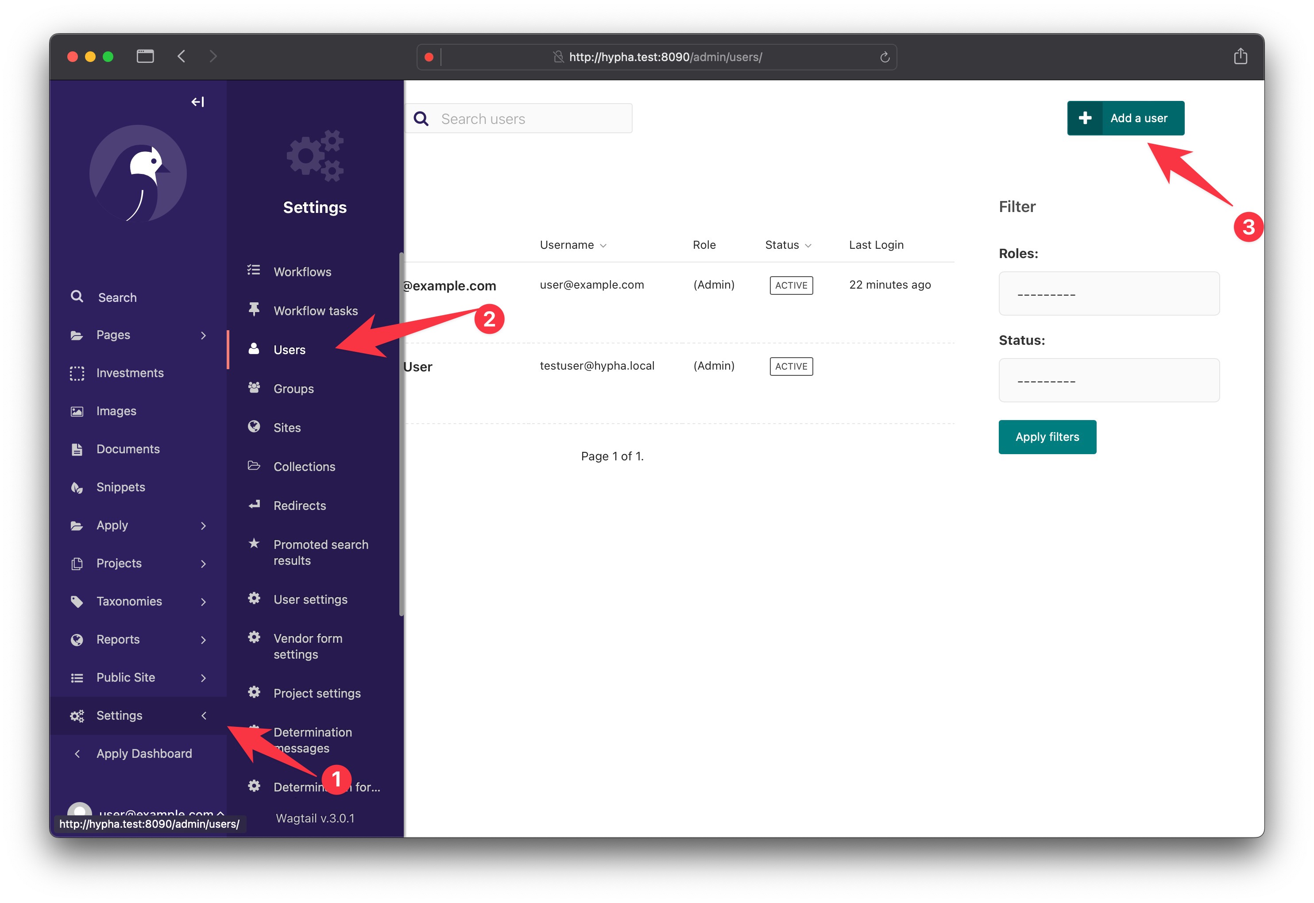Screen dimensions: 1314x903
Task: Expand the Public Site submenu chevron
Action: point(203,678)
